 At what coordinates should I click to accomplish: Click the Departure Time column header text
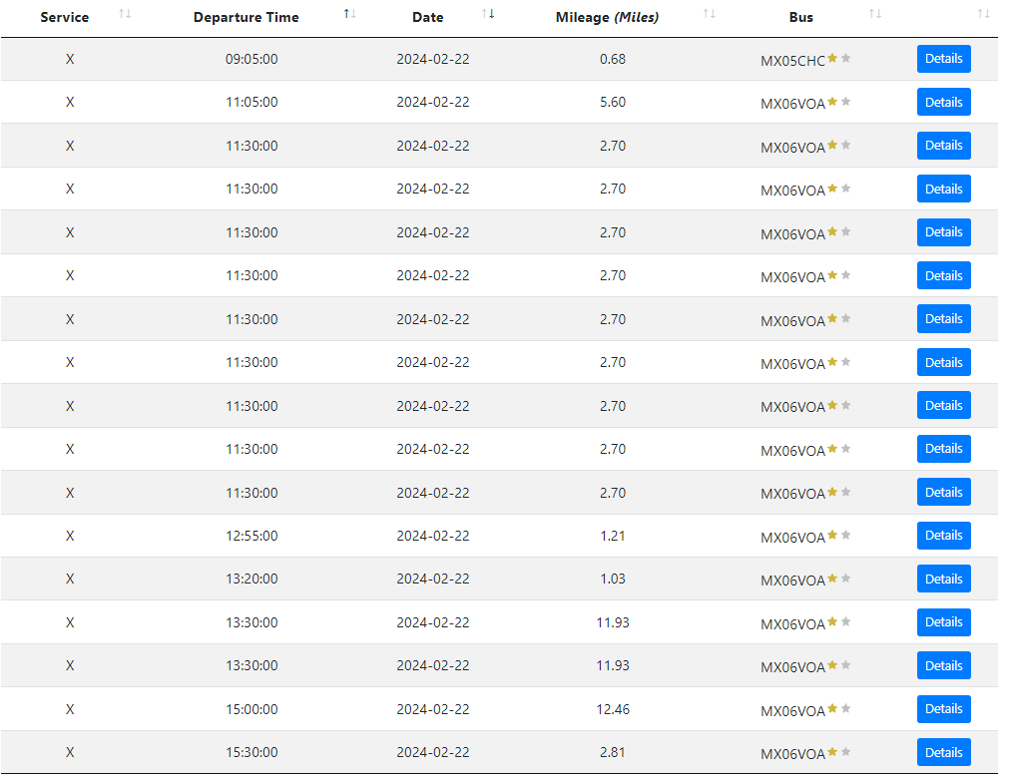click(246, 18)
